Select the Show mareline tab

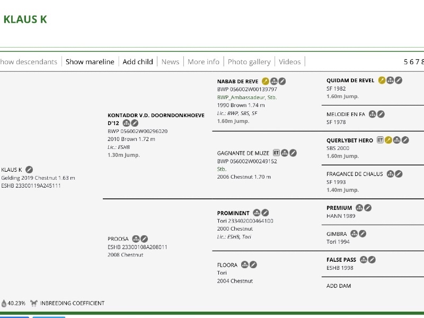(90, 61)
